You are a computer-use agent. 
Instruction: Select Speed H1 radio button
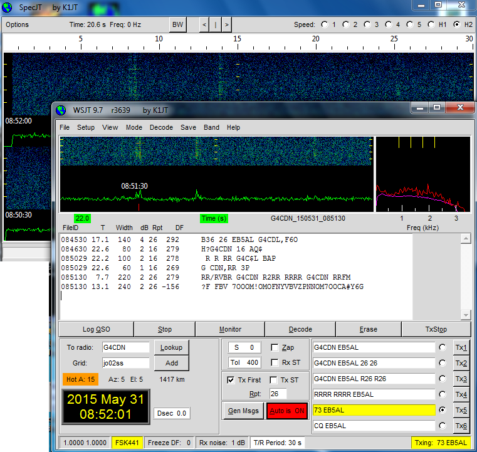coord(431,24)
